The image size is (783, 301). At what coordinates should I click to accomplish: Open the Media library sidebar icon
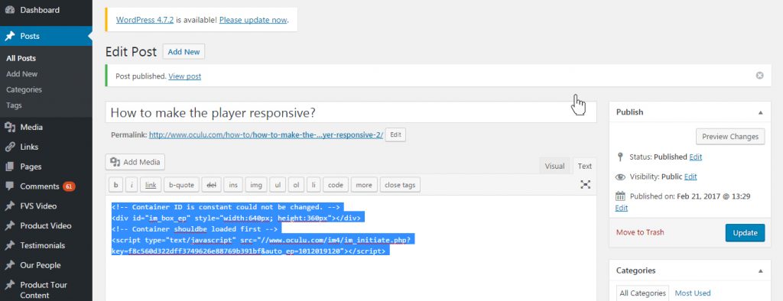[9, 128]
